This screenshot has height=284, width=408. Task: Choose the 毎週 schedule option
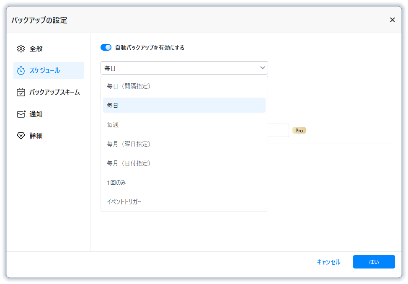(113, 125)
